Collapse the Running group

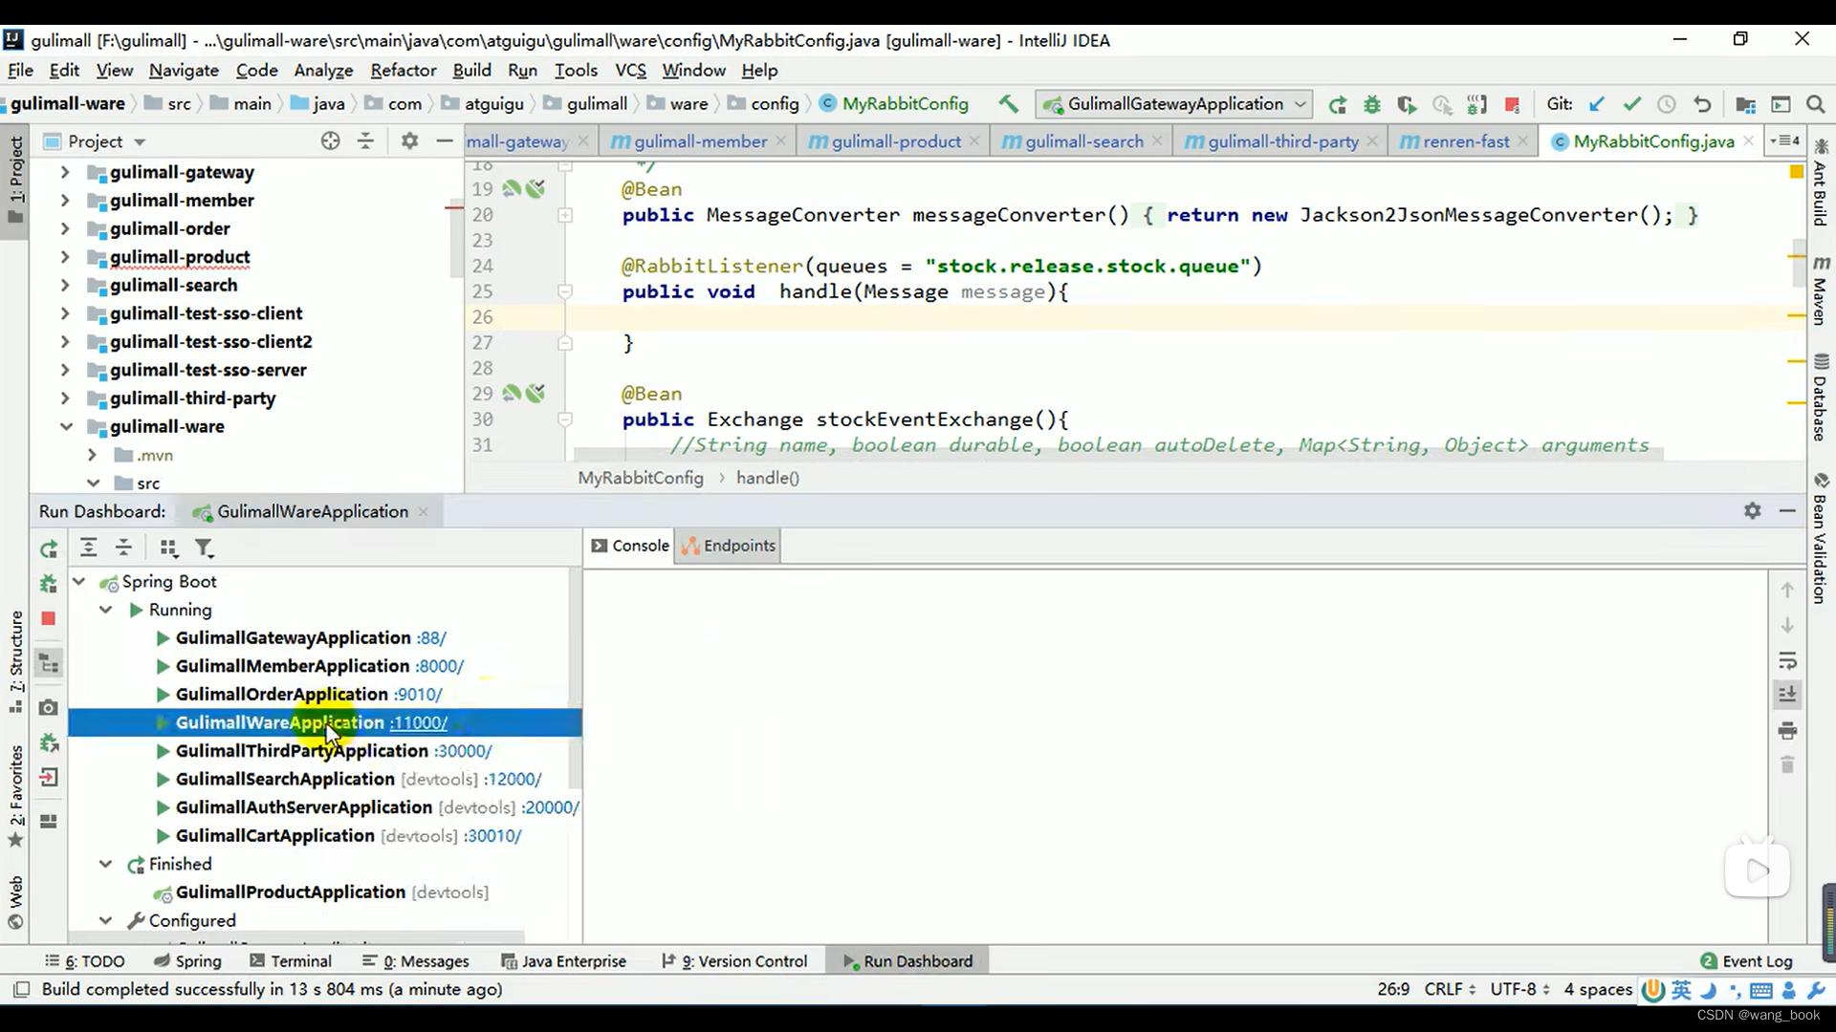pos(106,610)
